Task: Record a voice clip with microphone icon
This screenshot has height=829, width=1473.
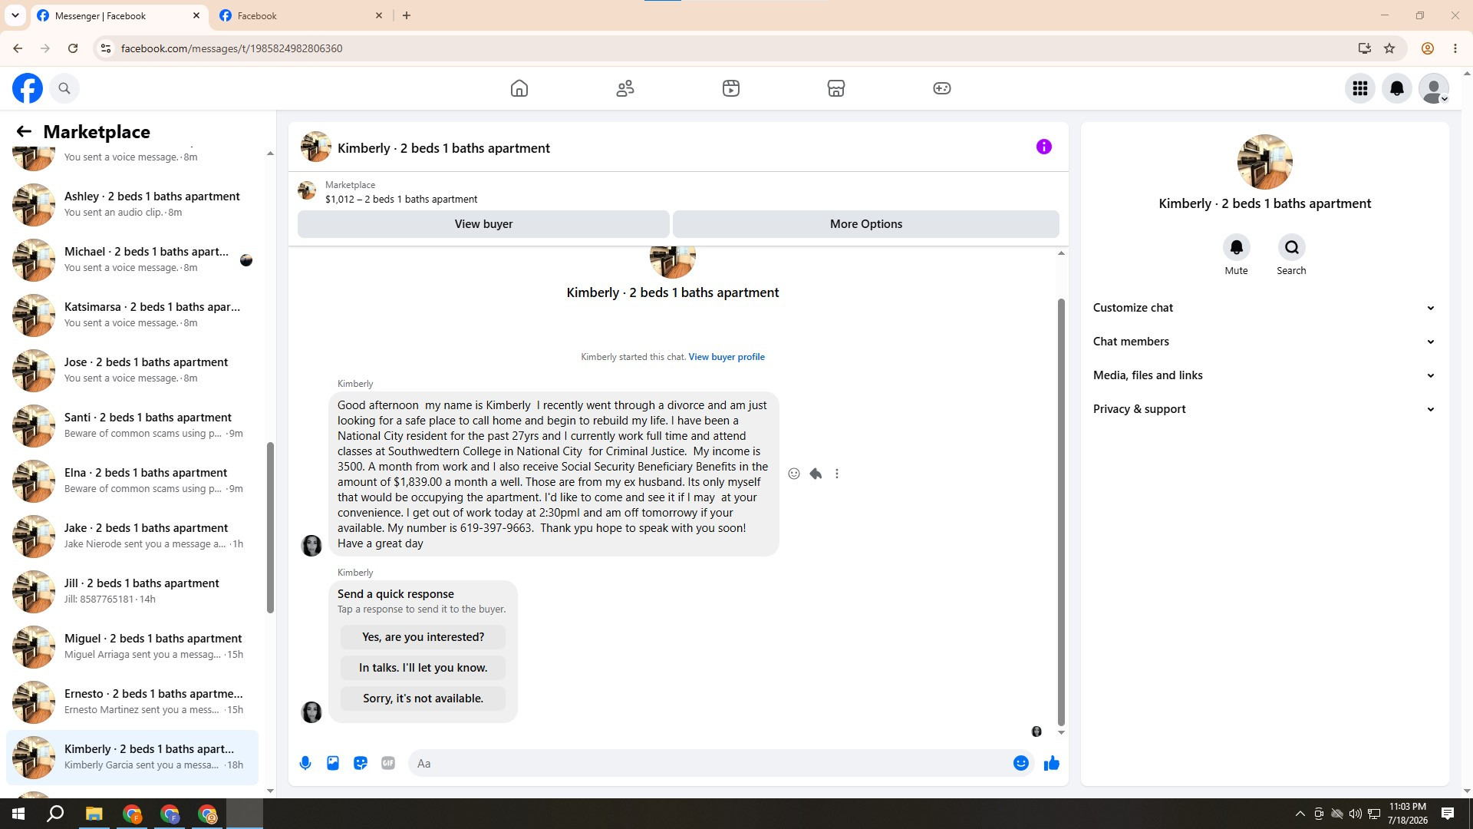Action: 305,763
